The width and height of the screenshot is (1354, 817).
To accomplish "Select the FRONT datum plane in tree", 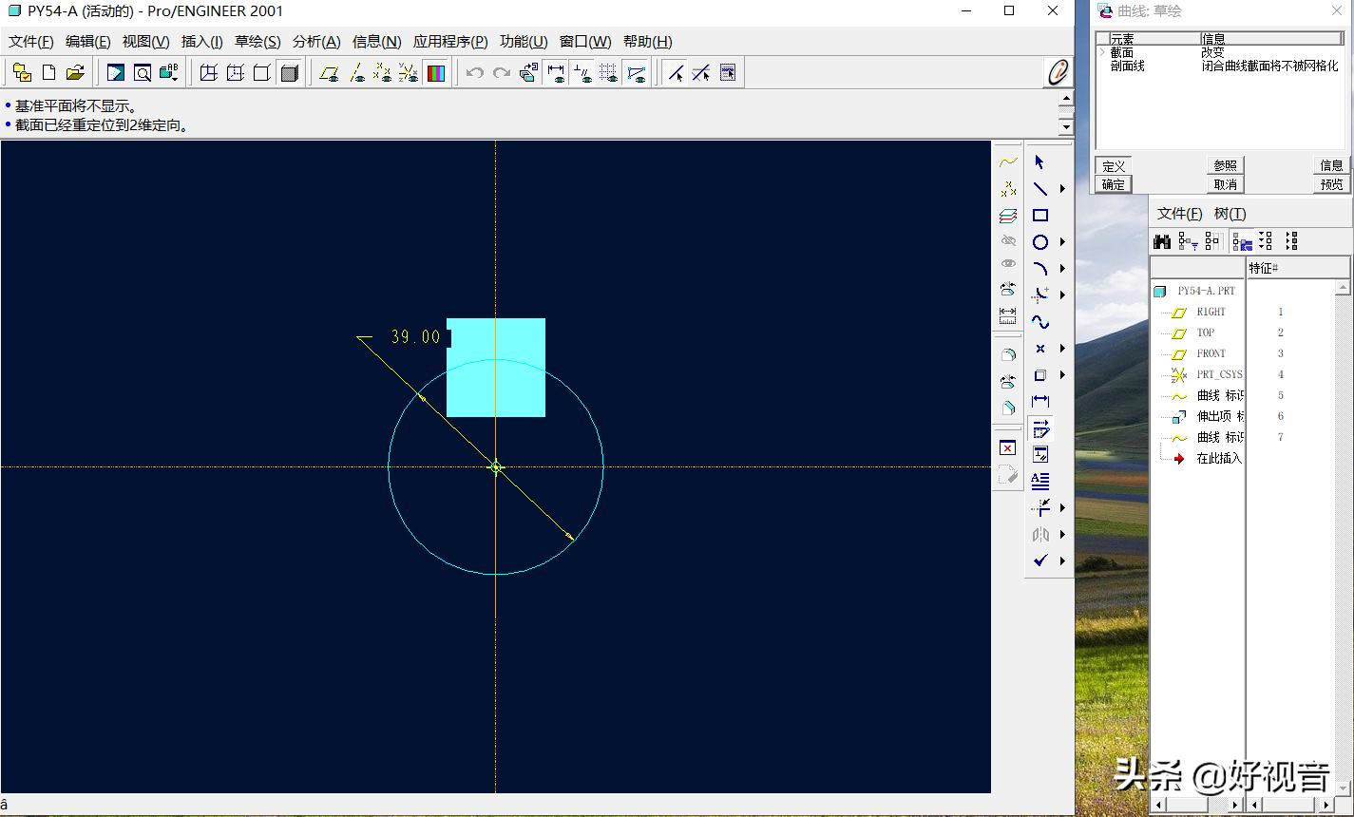I will pos(1211,353).
